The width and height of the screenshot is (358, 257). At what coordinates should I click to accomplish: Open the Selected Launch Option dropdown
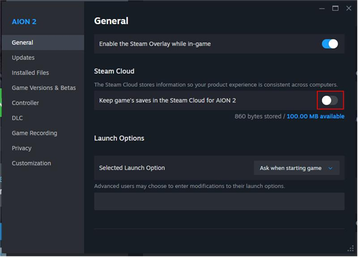tap(296, 168)
